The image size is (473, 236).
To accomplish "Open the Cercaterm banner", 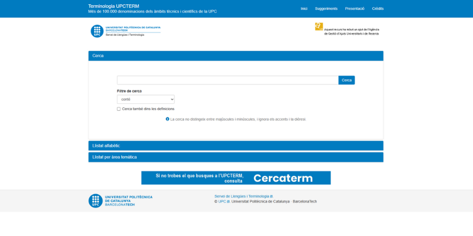I will 236,178.
